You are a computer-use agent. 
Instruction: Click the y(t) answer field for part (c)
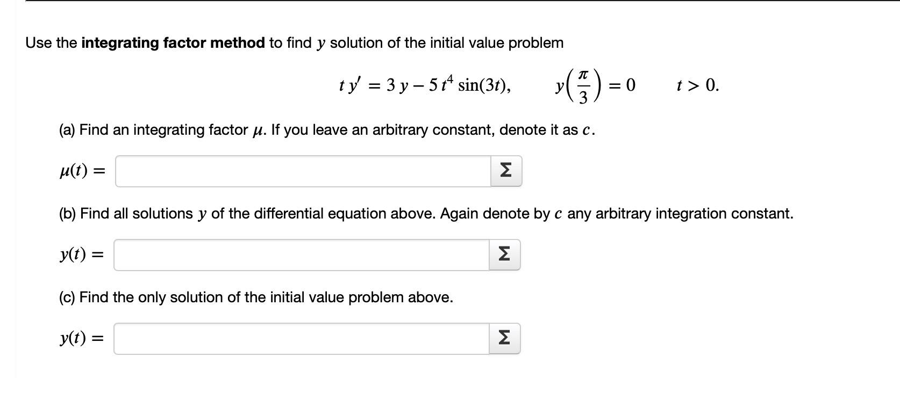[301, 338]
